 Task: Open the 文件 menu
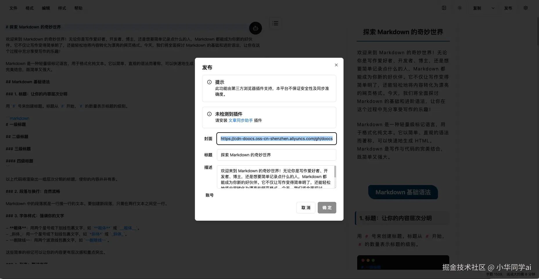(13, 8)
